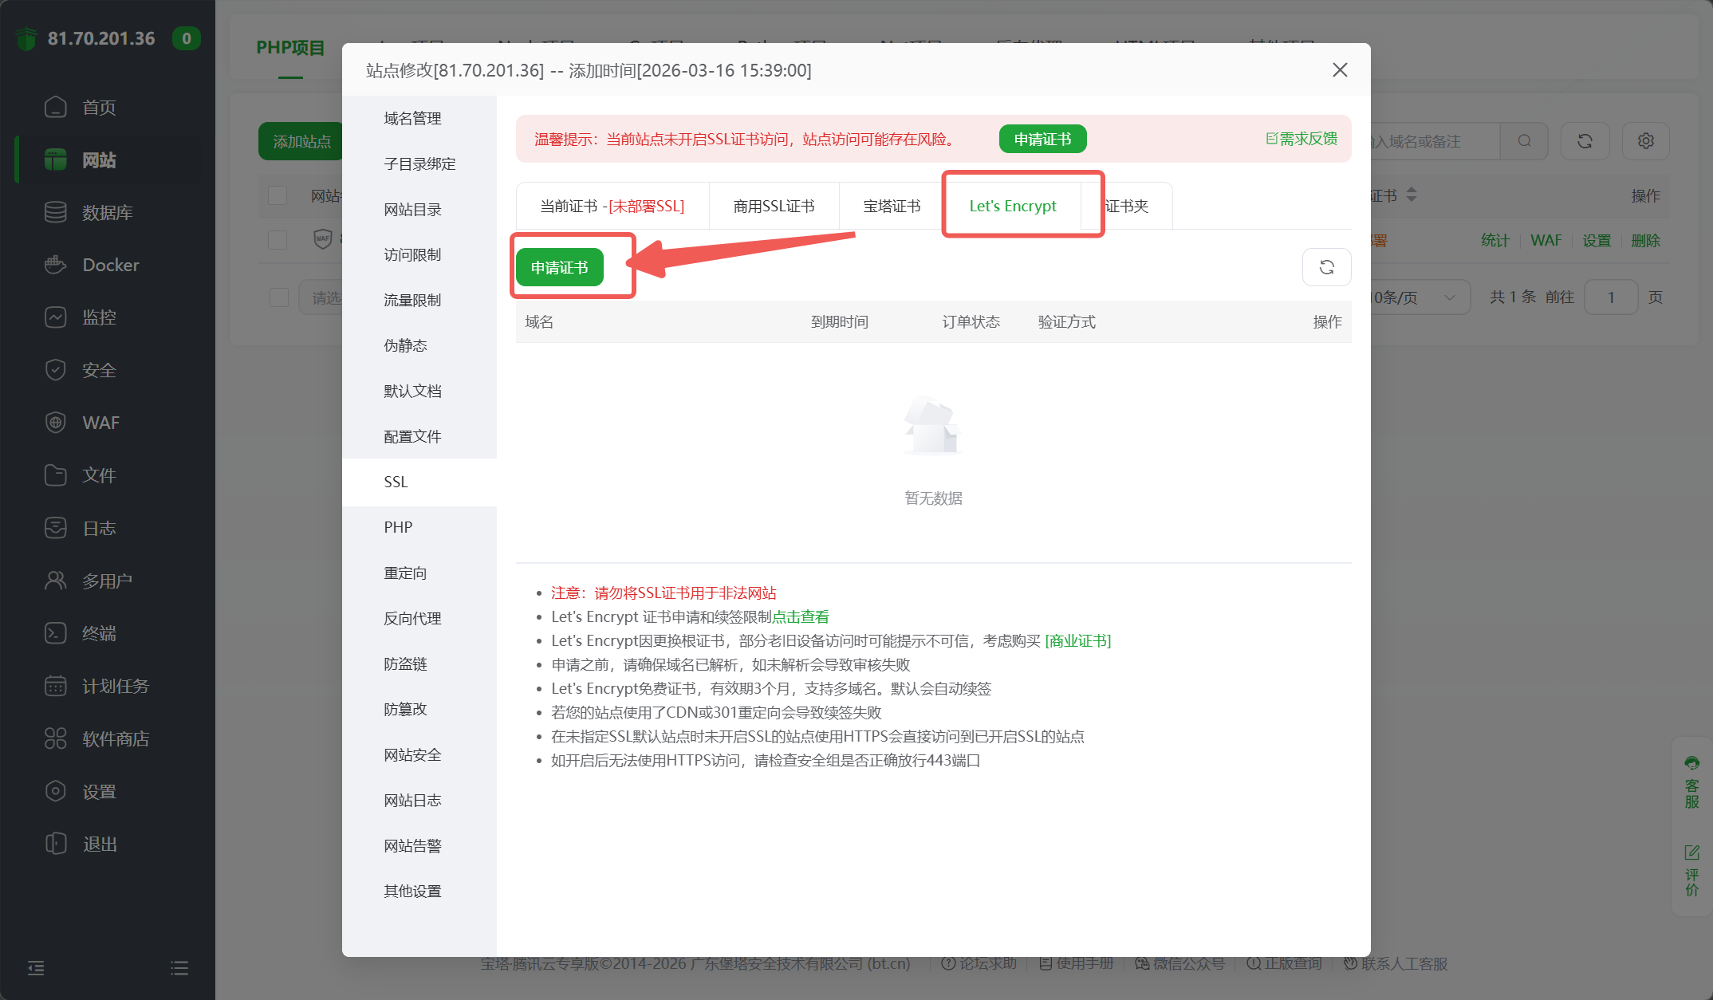The height and width of the screenshot is (1000, 1713).
Task: Click the software store icon
Action: pos(55,738)
